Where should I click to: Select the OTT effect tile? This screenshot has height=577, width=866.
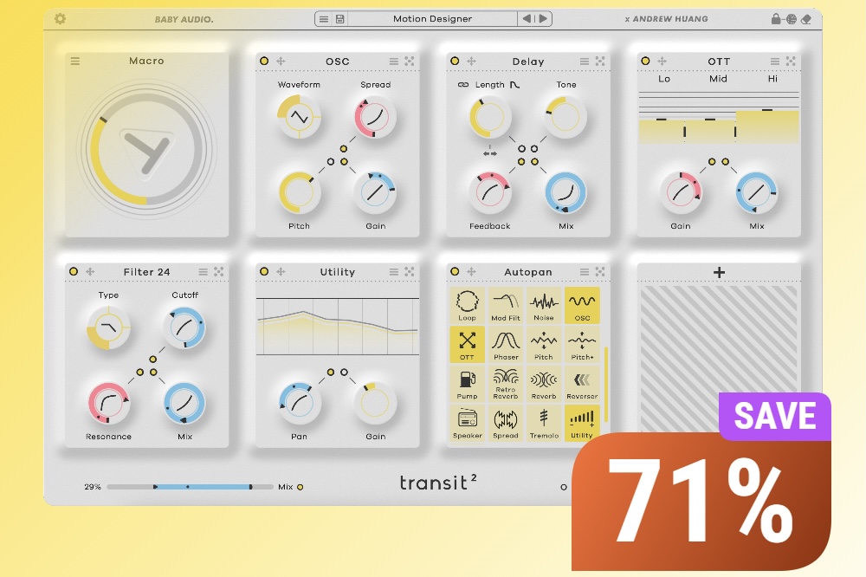[468, 344]
